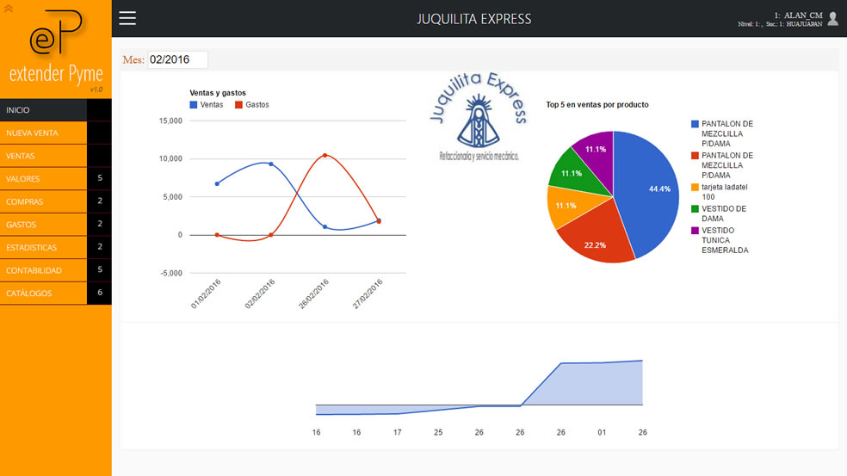
Task: Click the Gastos legend label
Action: [x=257, y=105]
